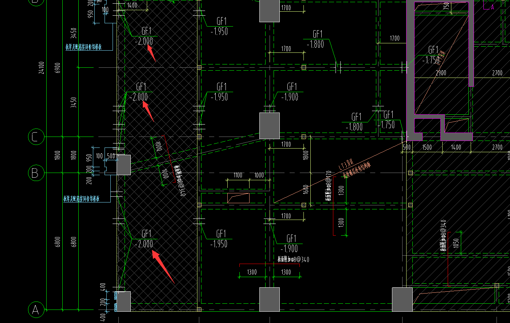
Task: Click the 1100 dimension text
Action: coord(238,175)
